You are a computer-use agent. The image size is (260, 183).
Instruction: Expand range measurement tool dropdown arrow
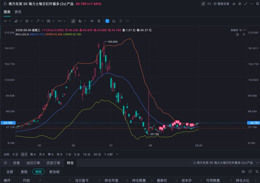tap(64, 21)
